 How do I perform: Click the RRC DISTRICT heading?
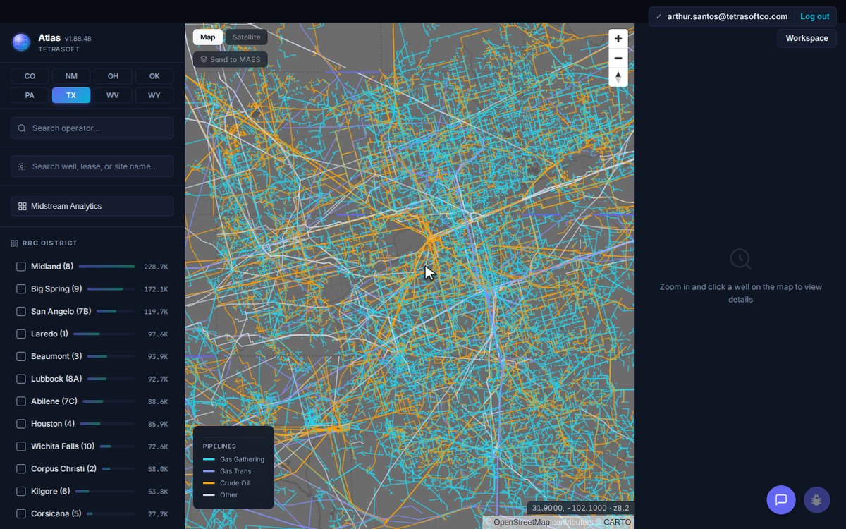(x=50, y=243)
